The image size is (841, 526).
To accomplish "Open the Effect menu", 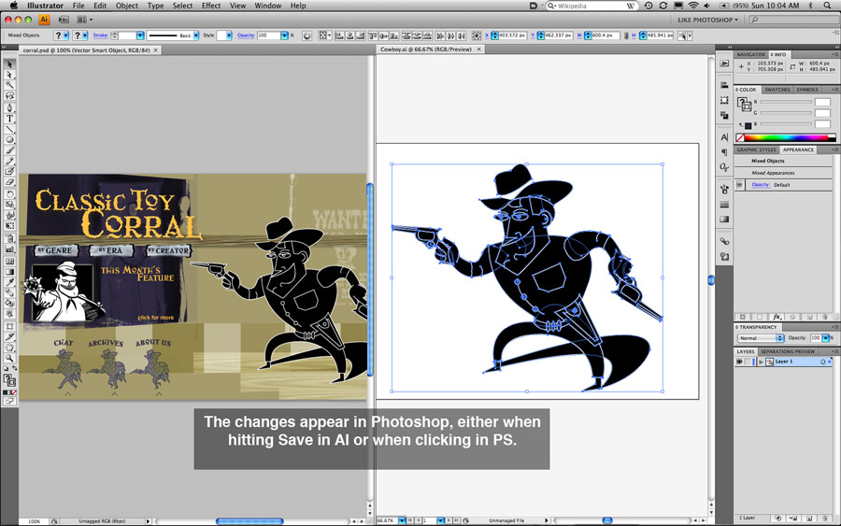I will [211, 6].
